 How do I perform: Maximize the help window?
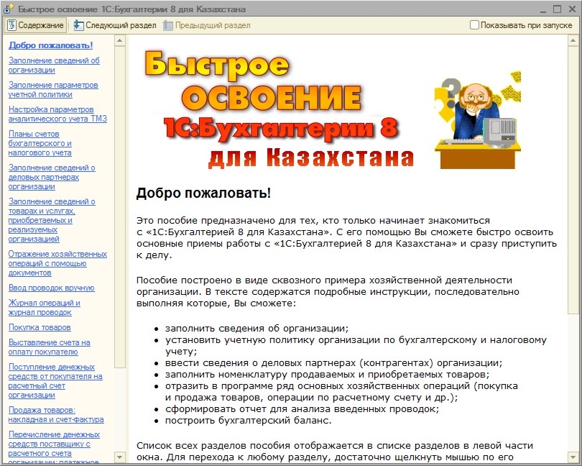point(556,9)
